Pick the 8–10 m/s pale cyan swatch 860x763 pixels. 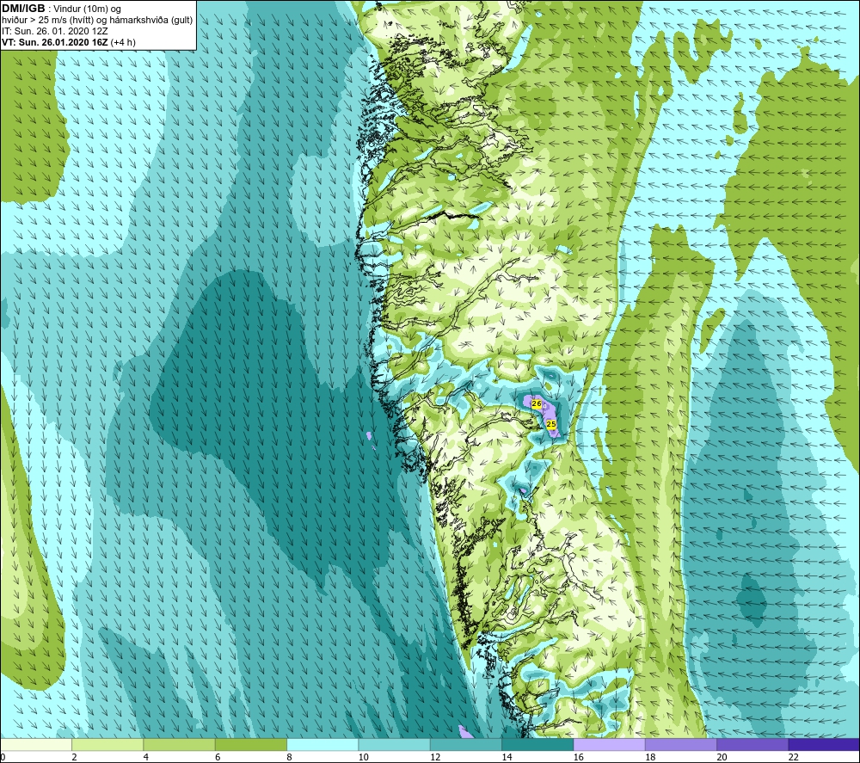tap(322, 744)
